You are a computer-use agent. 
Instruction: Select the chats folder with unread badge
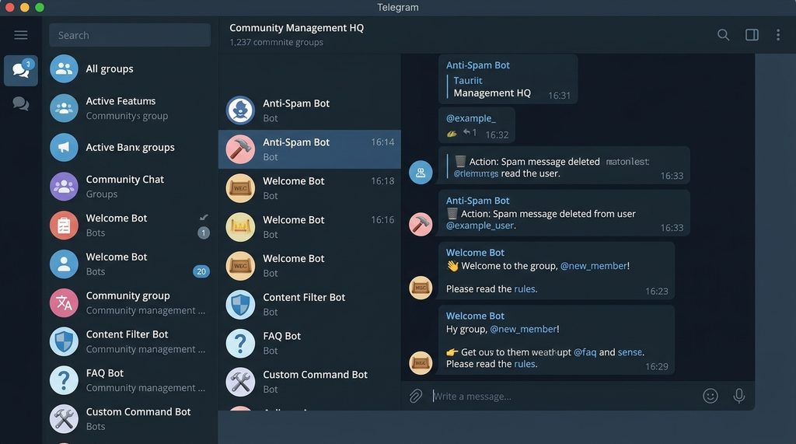tap(21, 71)
